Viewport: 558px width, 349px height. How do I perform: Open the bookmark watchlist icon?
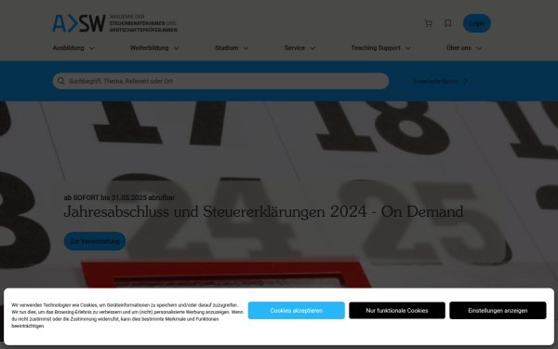pos(447,23)
